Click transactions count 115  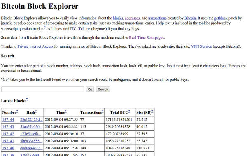tap(83, 127)
